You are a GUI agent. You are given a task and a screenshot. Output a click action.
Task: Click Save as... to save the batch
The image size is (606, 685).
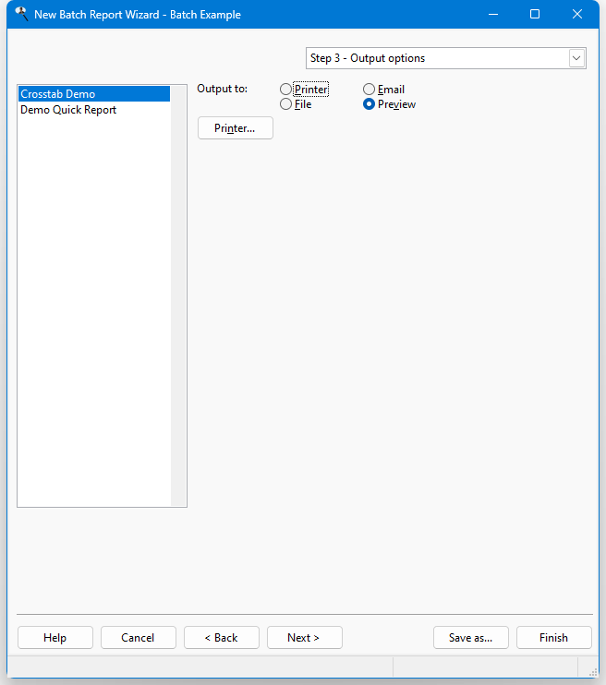(x=470, y=638)
